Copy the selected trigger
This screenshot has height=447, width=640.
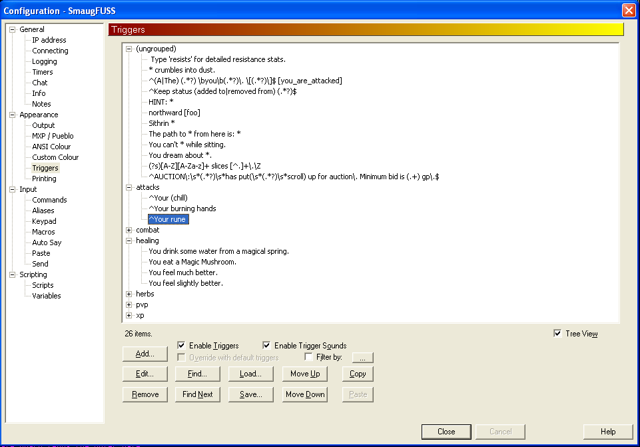[x=358, y=374]
